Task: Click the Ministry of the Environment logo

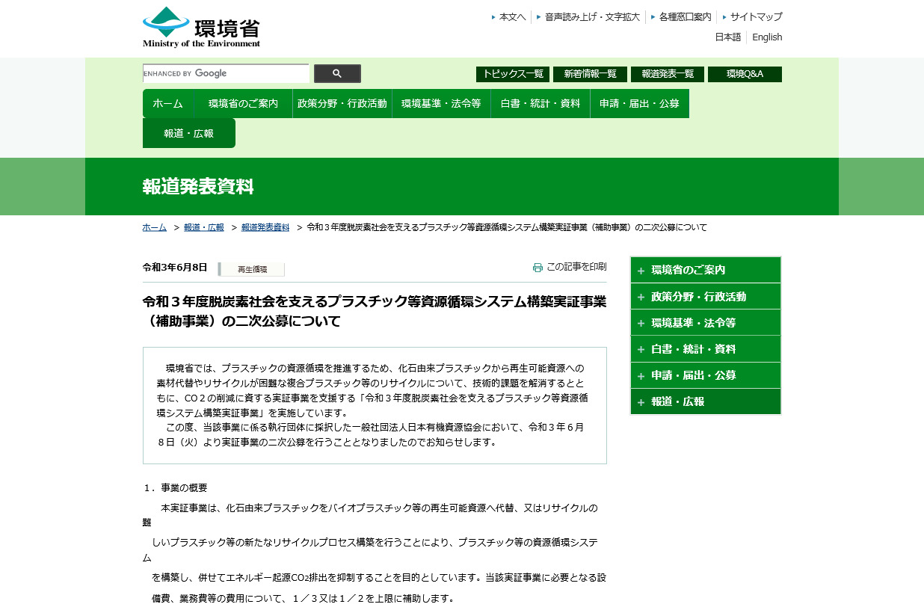Action: click(201, 28)
